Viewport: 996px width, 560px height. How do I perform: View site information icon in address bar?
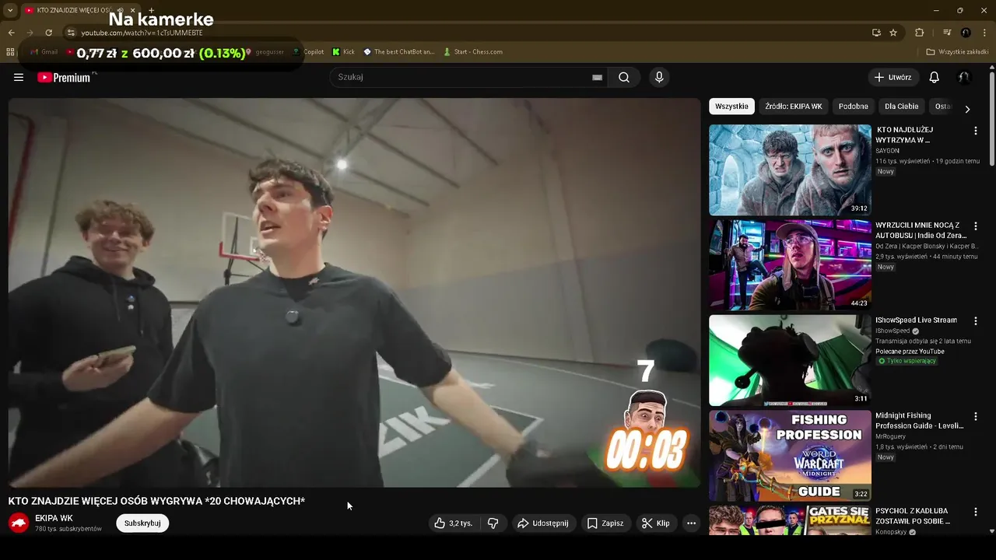click(71, 33)
